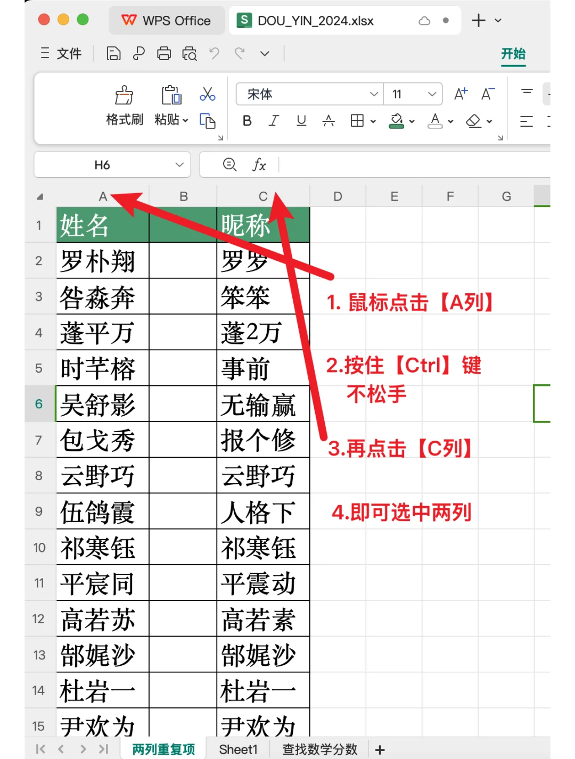Image resolution: width=575 pixels, height=759 pixels.
Task: Click cell containing 蓬2万
Action: click(x=263, y=333)
